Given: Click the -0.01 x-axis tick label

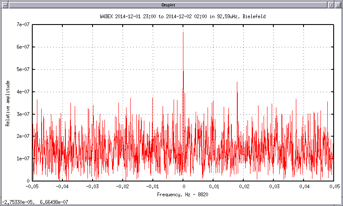Looking at the screenshot, I should coord(153,186).
